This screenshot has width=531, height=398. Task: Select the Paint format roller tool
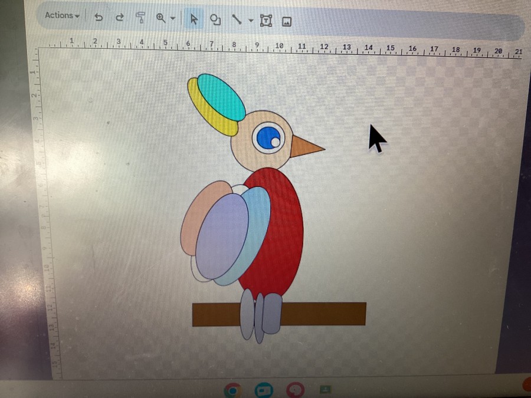click(140, 18)
